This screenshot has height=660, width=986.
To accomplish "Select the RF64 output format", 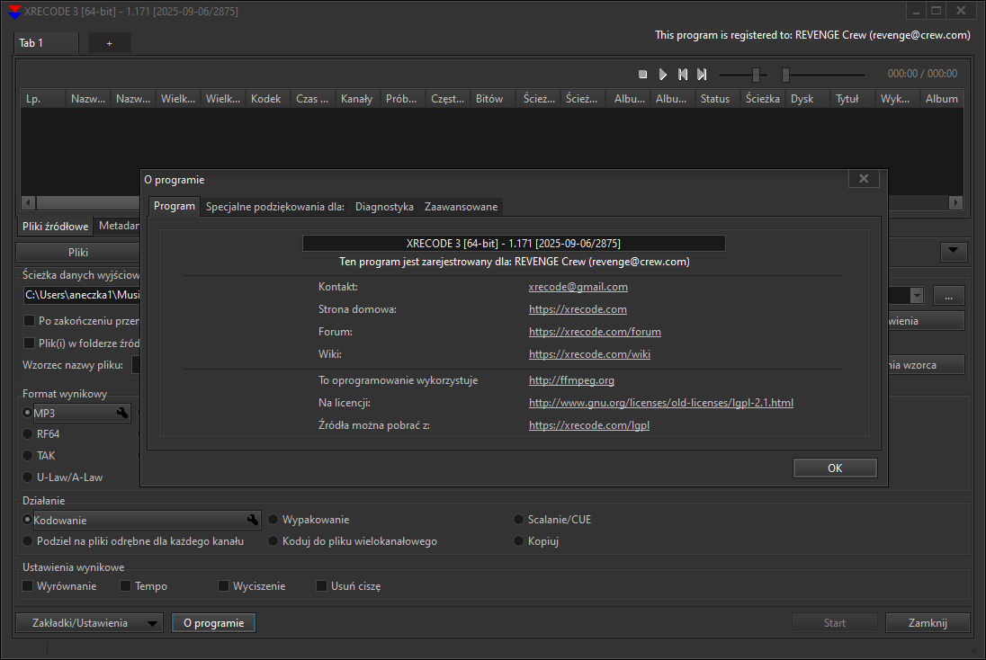I will coord(41,433).
